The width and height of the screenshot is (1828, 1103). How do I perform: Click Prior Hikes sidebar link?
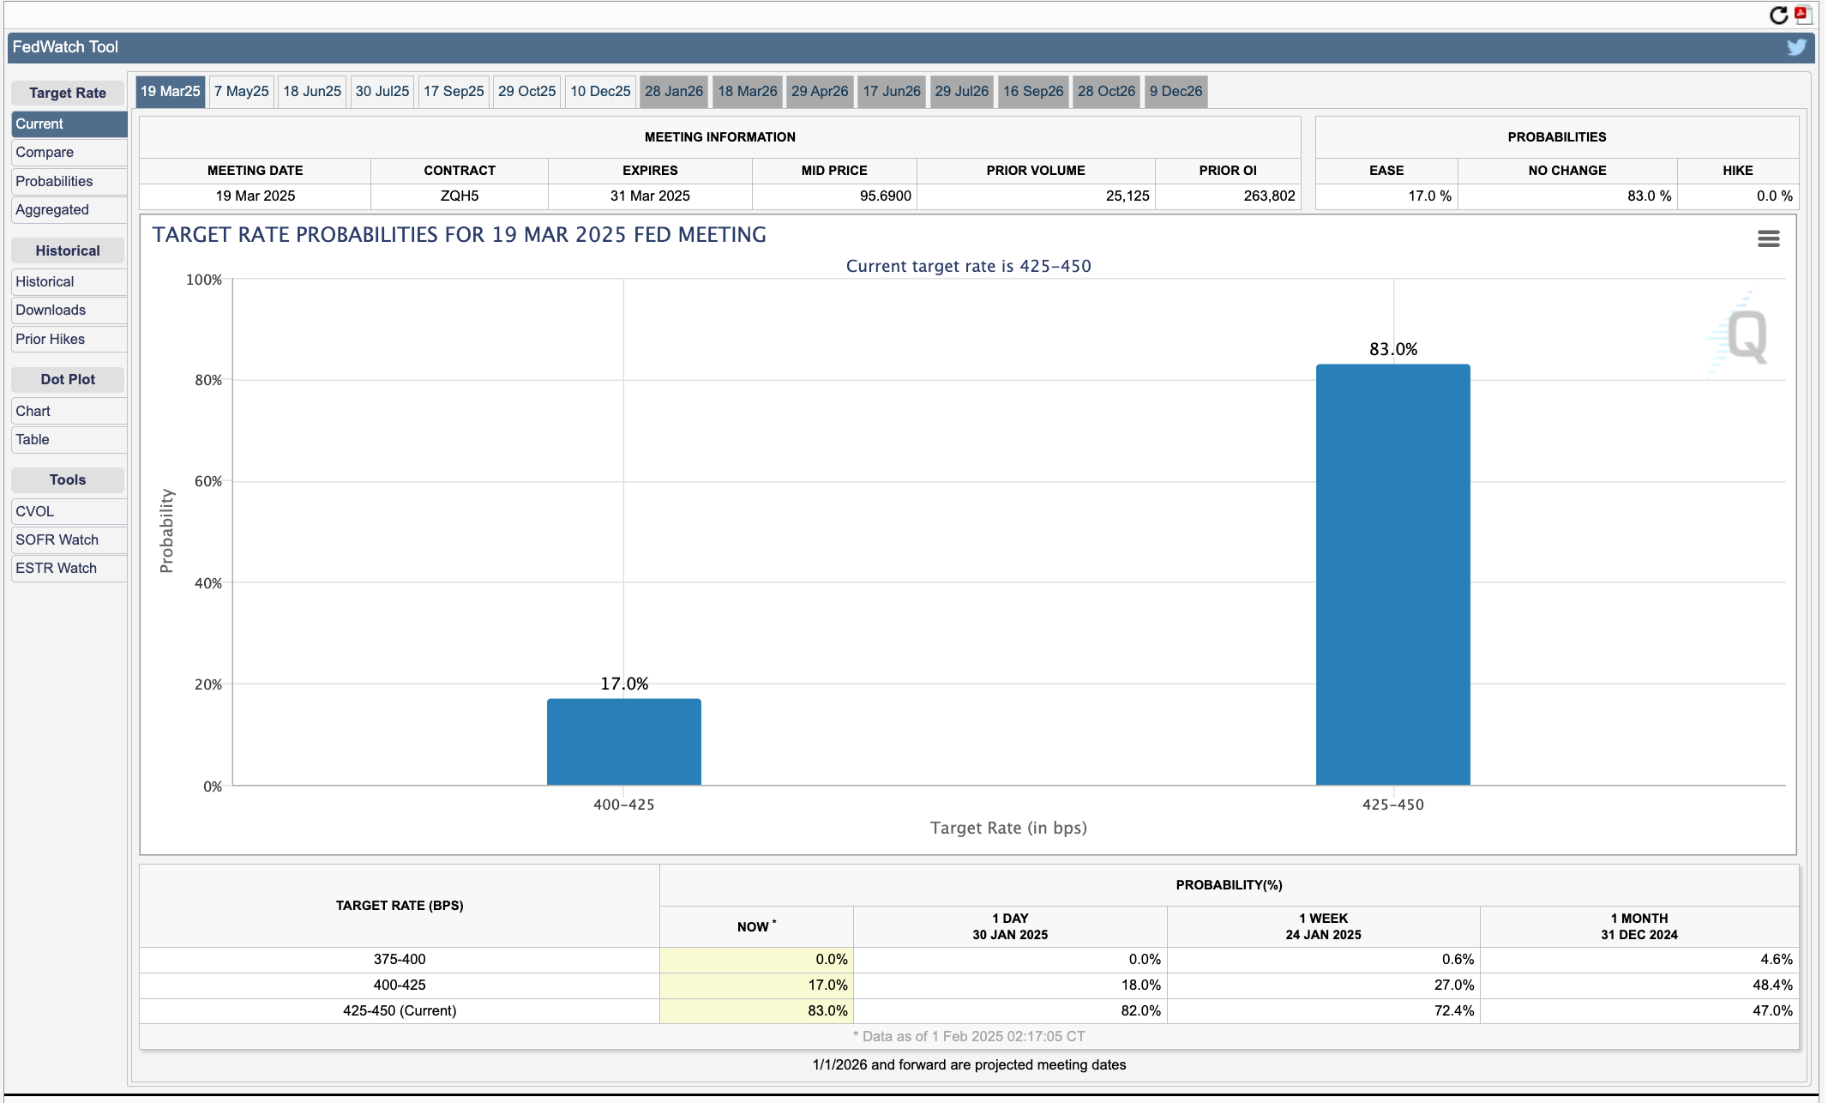coord(50,339)
